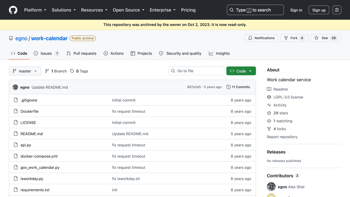Click commit hash 887a3d5
This screenshot has height=197, width=350.
[194, 87]
